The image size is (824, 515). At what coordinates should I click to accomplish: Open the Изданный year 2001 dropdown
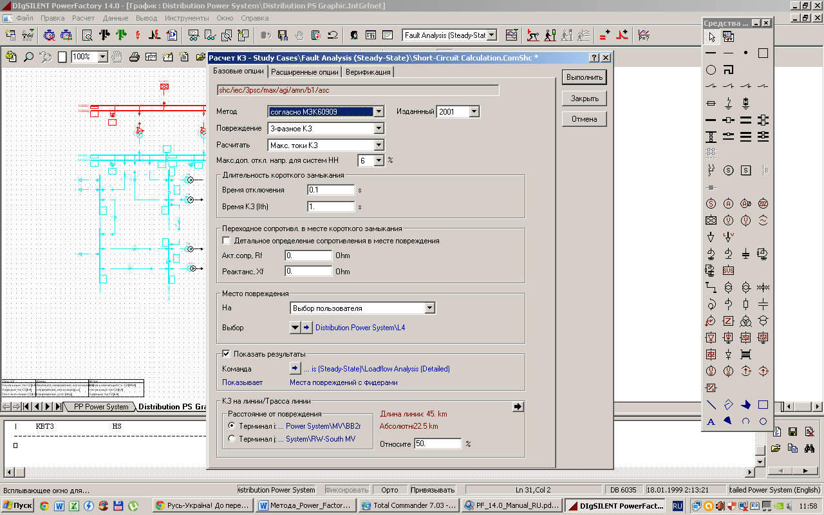click(x=474, y=111)
